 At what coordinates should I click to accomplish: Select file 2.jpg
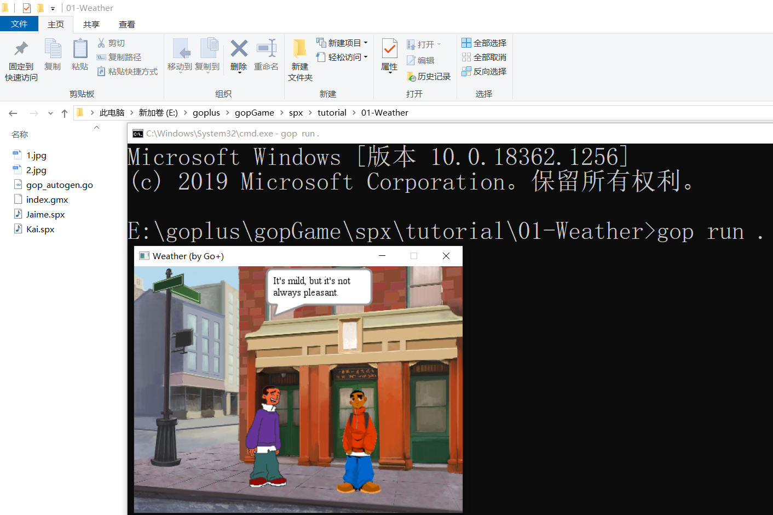[x=36, y=170]
